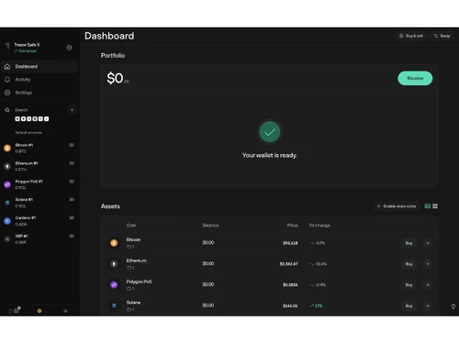Click Ethereum coin icon in Assets table

[x=114, y=264]
